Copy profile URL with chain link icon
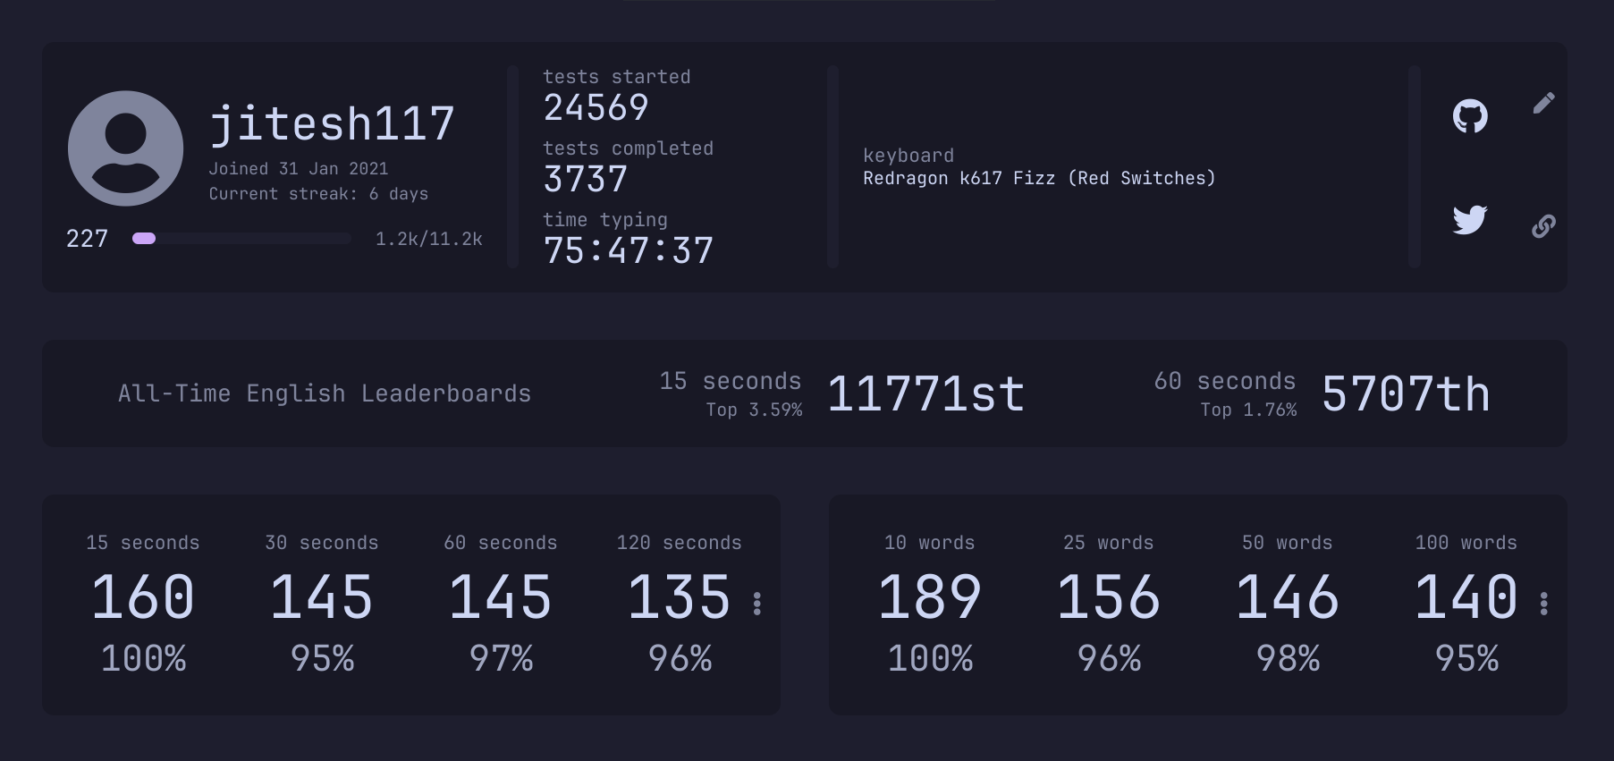 pos(1543,226)
